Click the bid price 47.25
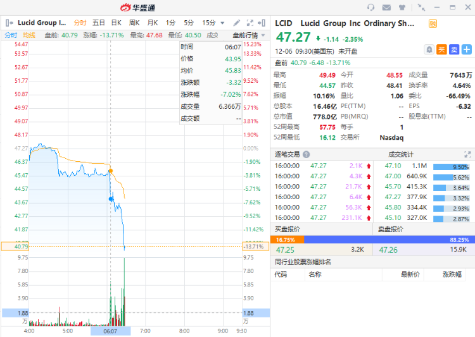Screen dimensions: 475x337 (x=285, y=250)
